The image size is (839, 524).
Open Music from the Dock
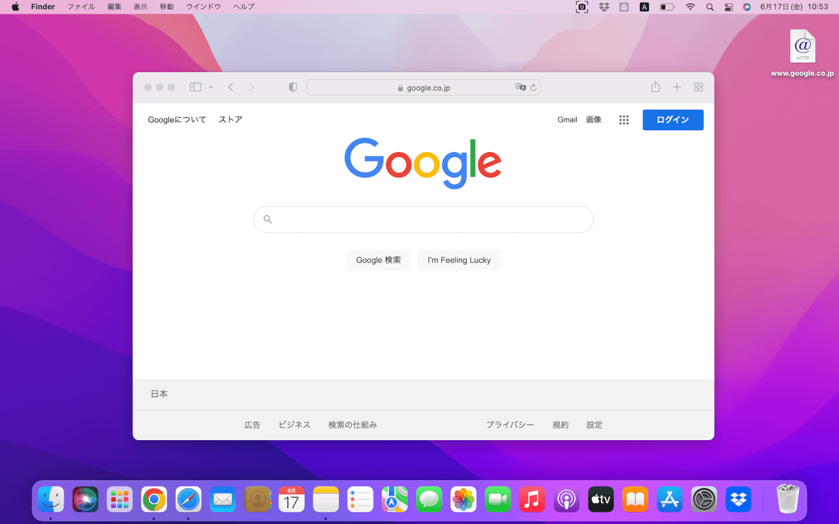[532, 500]
